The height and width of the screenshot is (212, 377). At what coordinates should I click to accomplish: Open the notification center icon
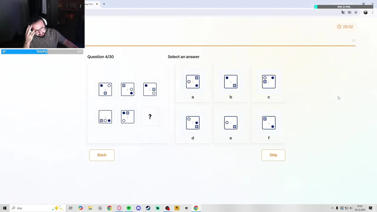click(371, 208)
